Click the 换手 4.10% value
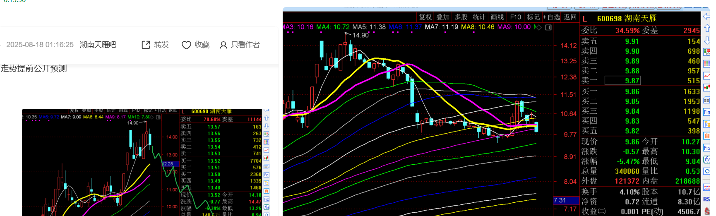Image resolution: width=716 pixels, height=216 pixels. click(x=630, y=192)
